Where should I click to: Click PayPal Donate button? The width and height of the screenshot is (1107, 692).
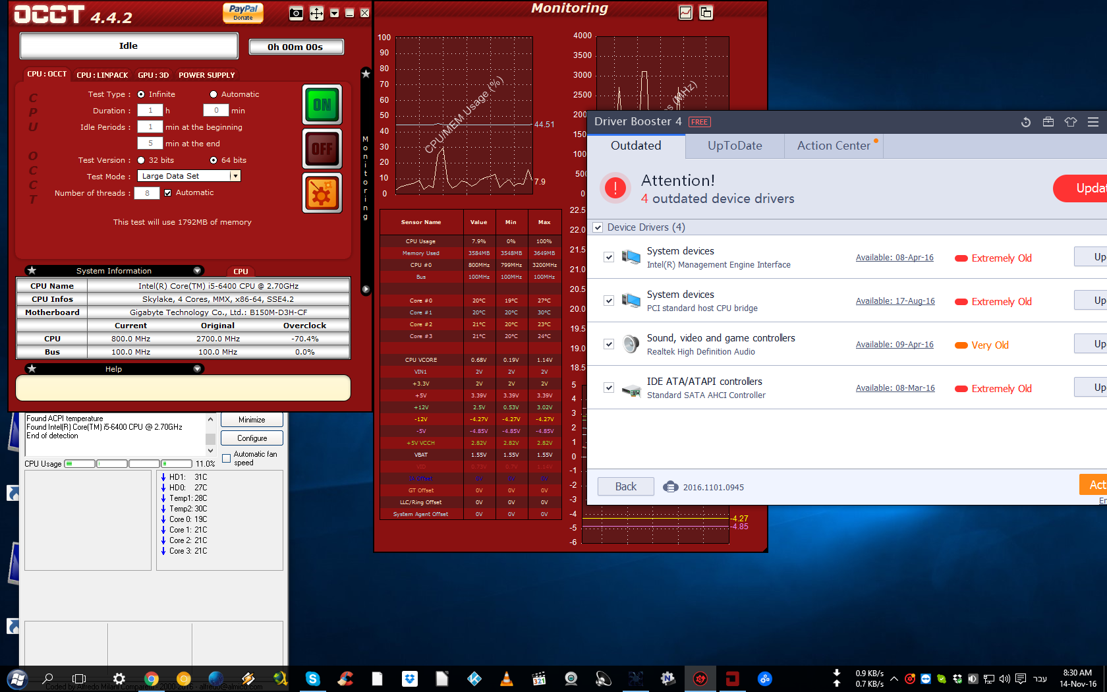point(243,13)
